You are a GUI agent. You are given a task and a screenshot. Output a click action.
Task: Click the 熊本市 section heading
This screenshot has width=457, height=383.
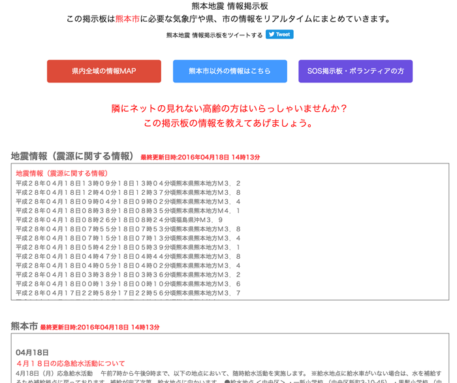24,326
